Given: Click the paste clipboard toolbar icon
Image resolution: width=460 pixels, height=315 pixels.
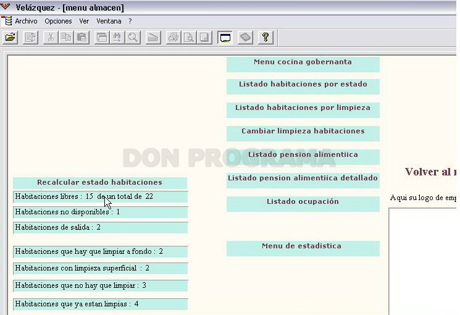Looking at the screenshot, I should (x=82, y=38).
